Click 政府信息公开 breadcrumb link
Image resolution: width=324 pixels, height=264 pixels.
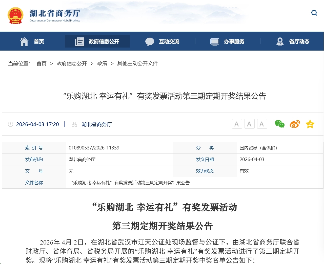point(72,63)
